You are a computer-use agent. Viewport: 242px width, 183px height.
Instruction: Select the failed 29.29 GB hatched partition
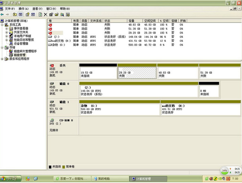point(137,71)
